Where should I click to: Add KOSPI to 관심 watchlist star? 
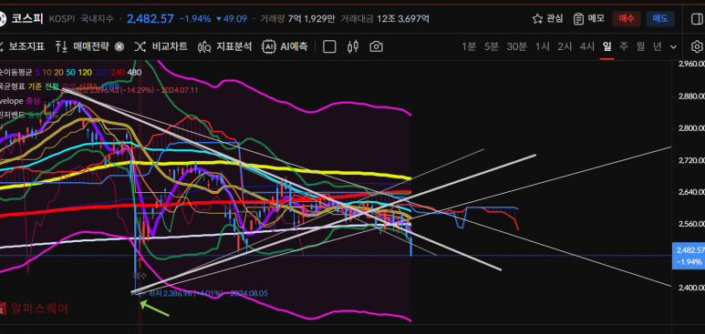tap(547, 19)
